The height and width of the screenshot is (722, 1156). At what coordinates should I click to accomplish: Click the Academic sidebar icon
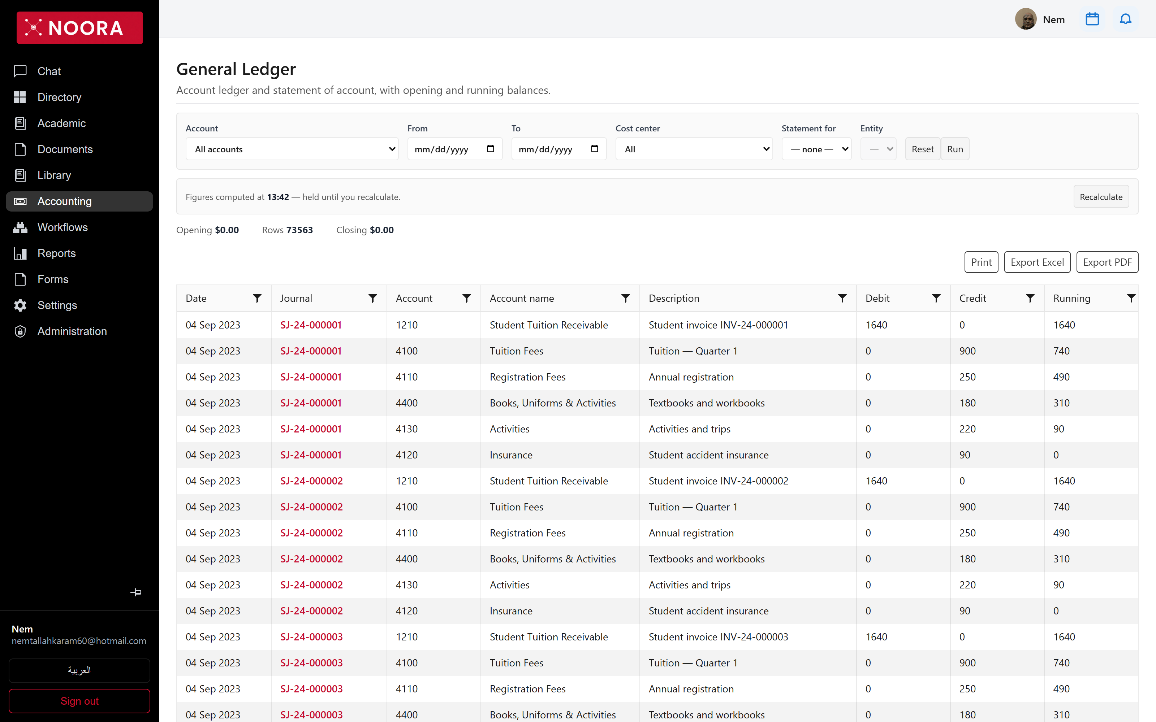pos(20,123)
